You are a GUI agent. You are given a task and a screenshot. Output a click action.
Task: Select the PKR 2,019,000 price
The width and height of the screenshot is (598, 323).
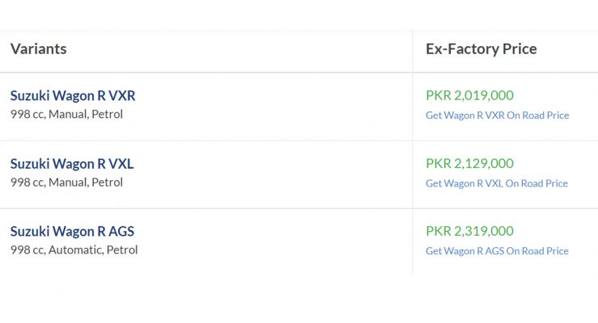(470, 95)
